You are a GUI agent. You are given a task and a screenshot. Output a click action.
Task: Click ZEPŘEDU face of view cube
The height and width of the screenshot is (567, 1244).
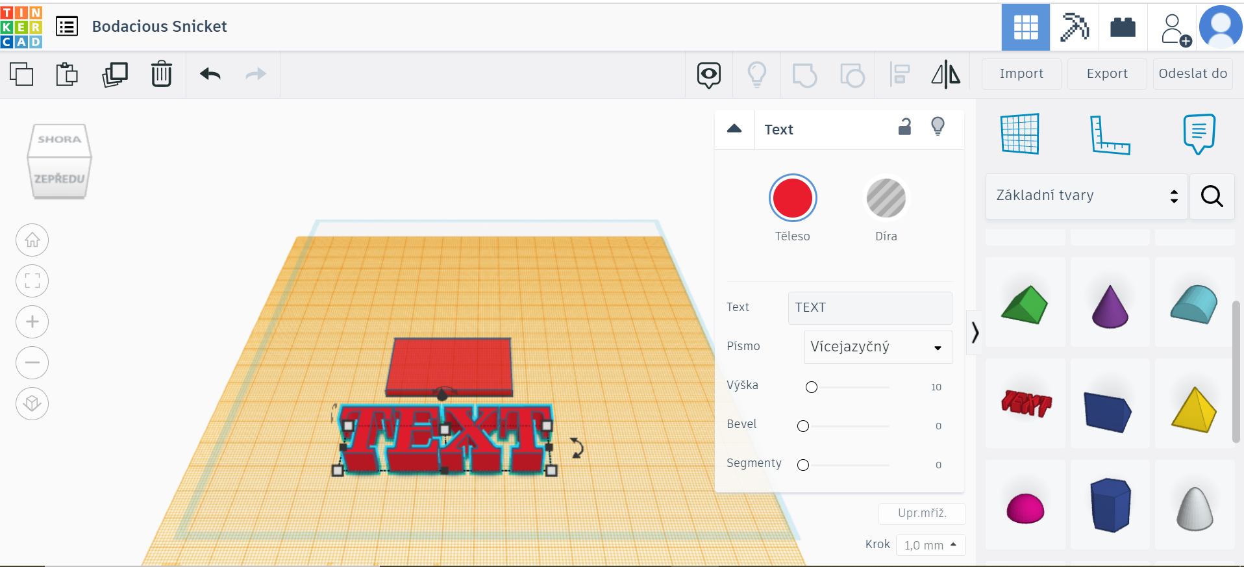pos(59,178)
